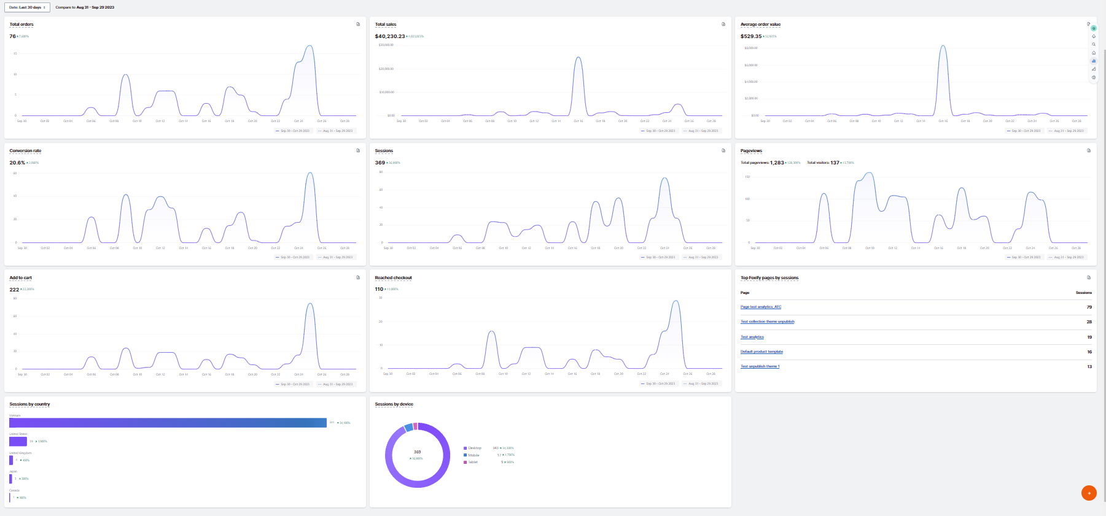
Task: Click the Total visitors: 137 figure
Action: (x=823, y=163)
